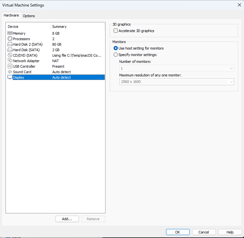This screenshot has width=244, height=238.
Task: Click the Hard Disk 2 (SATA) icon
Action: click(x=10, y=44)
